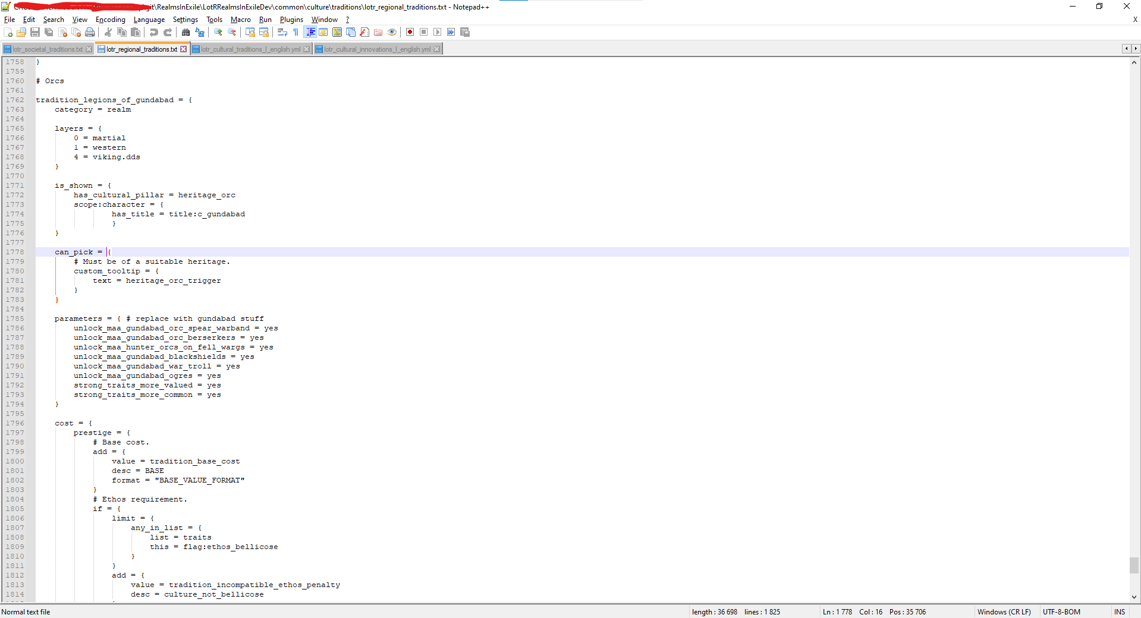Open Find with the binoculars icon
1141x618 pixels.
pyautogui.click(x=186, y=32)
